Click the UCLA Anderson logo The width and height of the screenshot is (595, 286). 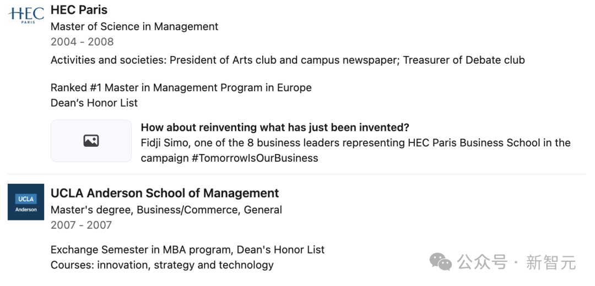click(26, 202)
